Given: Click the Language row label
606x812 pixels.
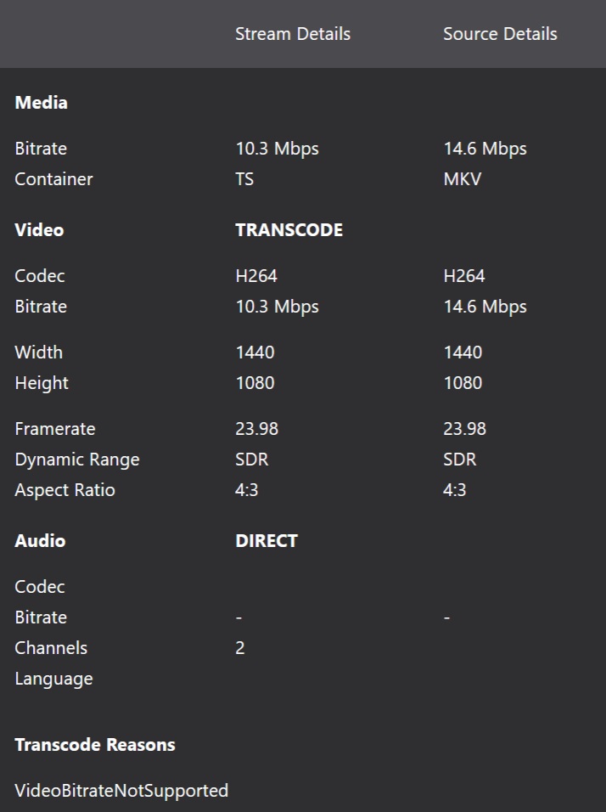Looking at the screenshot, I should [53, 679].
